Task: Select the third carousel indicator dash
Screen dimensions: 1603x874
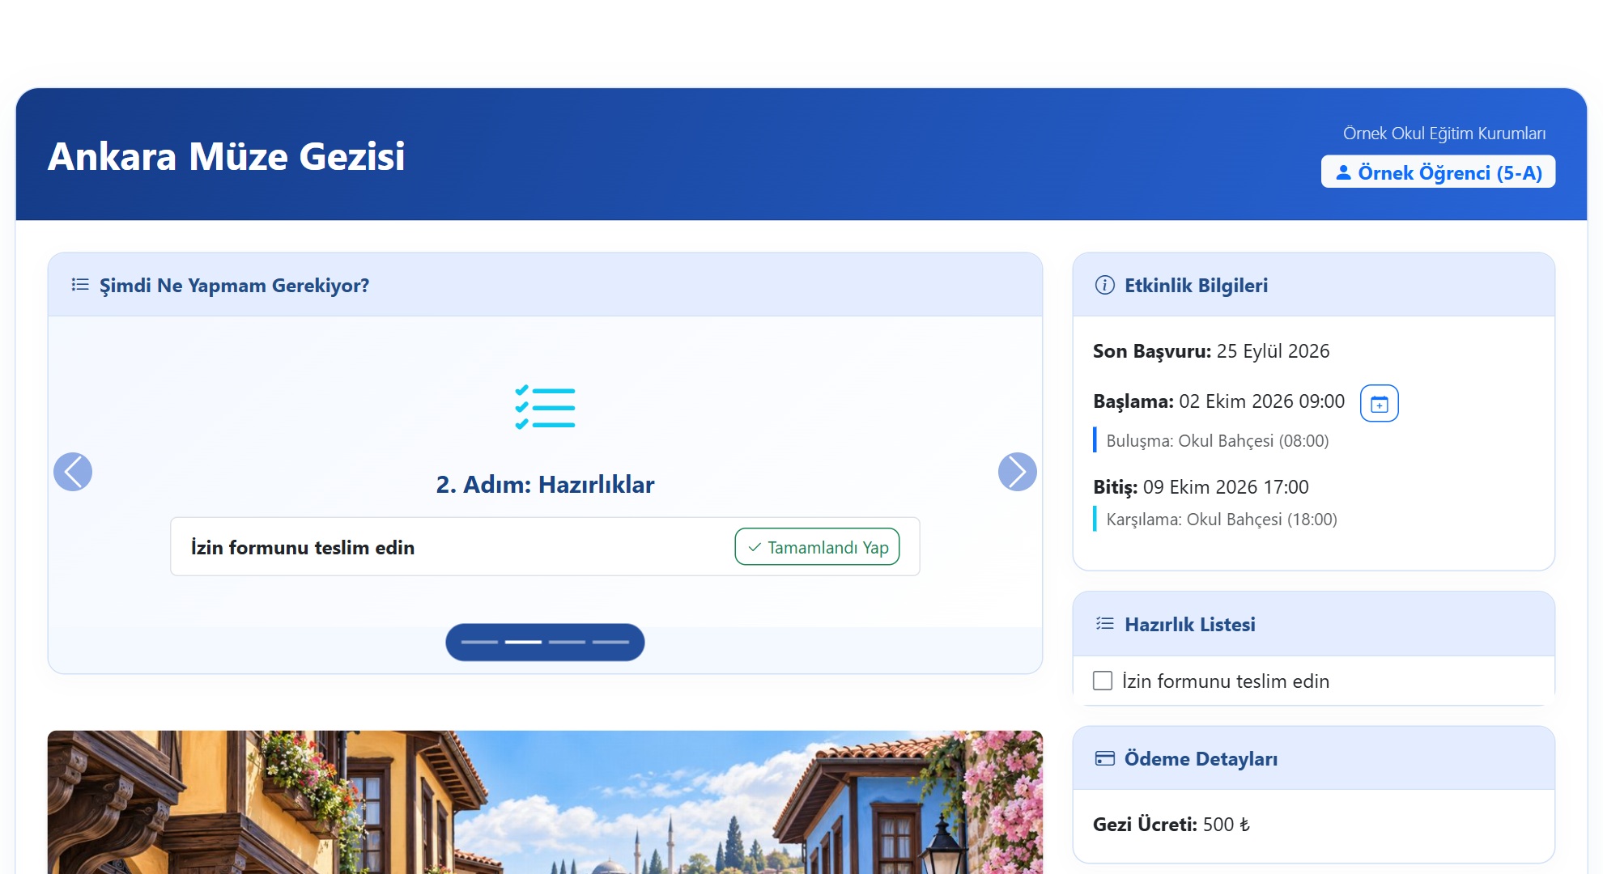Action: 567,642
